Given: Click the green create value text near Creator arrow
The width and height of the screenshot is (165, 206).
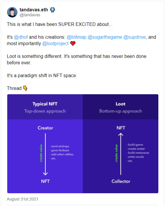Looking at the screenshot, I should (41, 153).
